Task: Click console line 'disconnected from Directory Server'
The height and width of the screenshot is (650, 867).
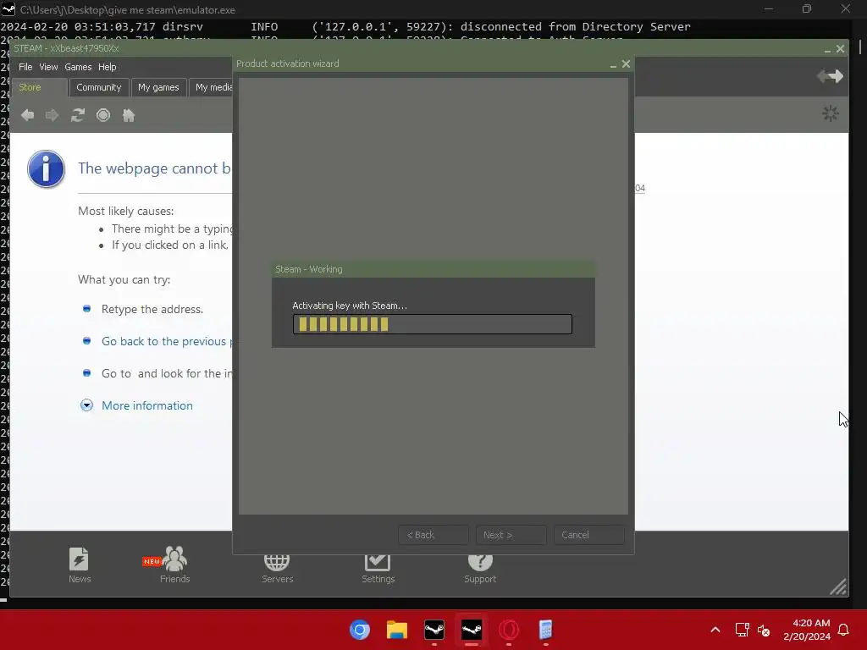Action: coord(575,26)
